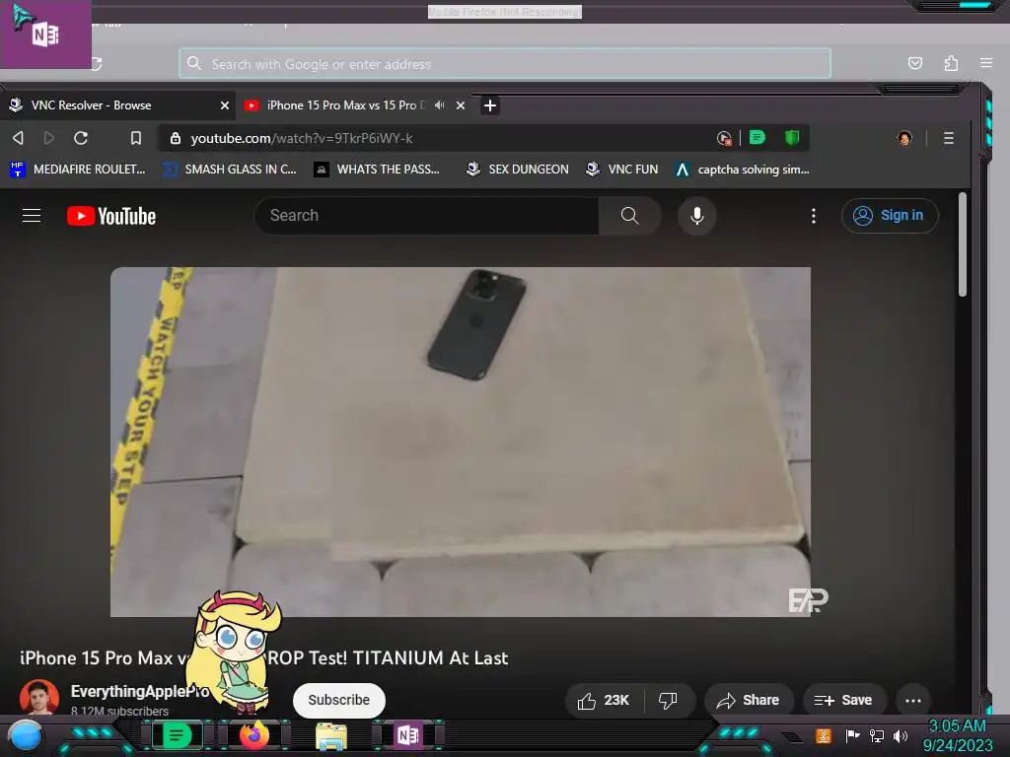The height and width of the screenshot is (757, 1010).
Task: Open the green chat app in taskbar
Action: 178,735
